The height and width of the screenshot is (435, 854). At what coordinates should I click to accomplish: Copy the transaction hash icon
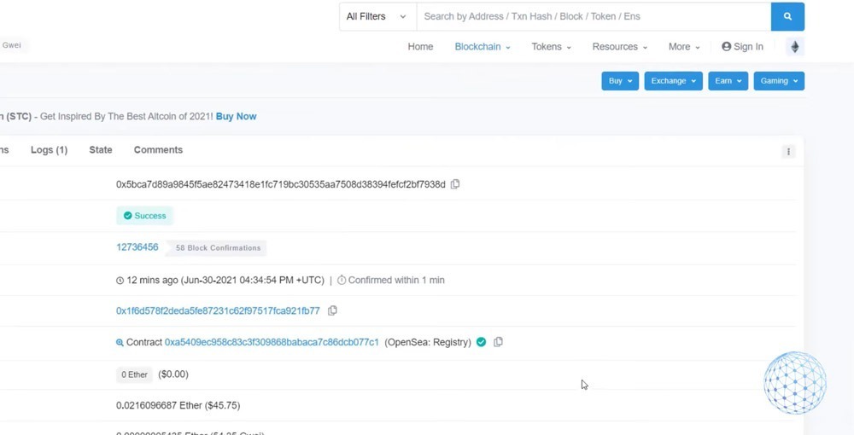(455, 184)
